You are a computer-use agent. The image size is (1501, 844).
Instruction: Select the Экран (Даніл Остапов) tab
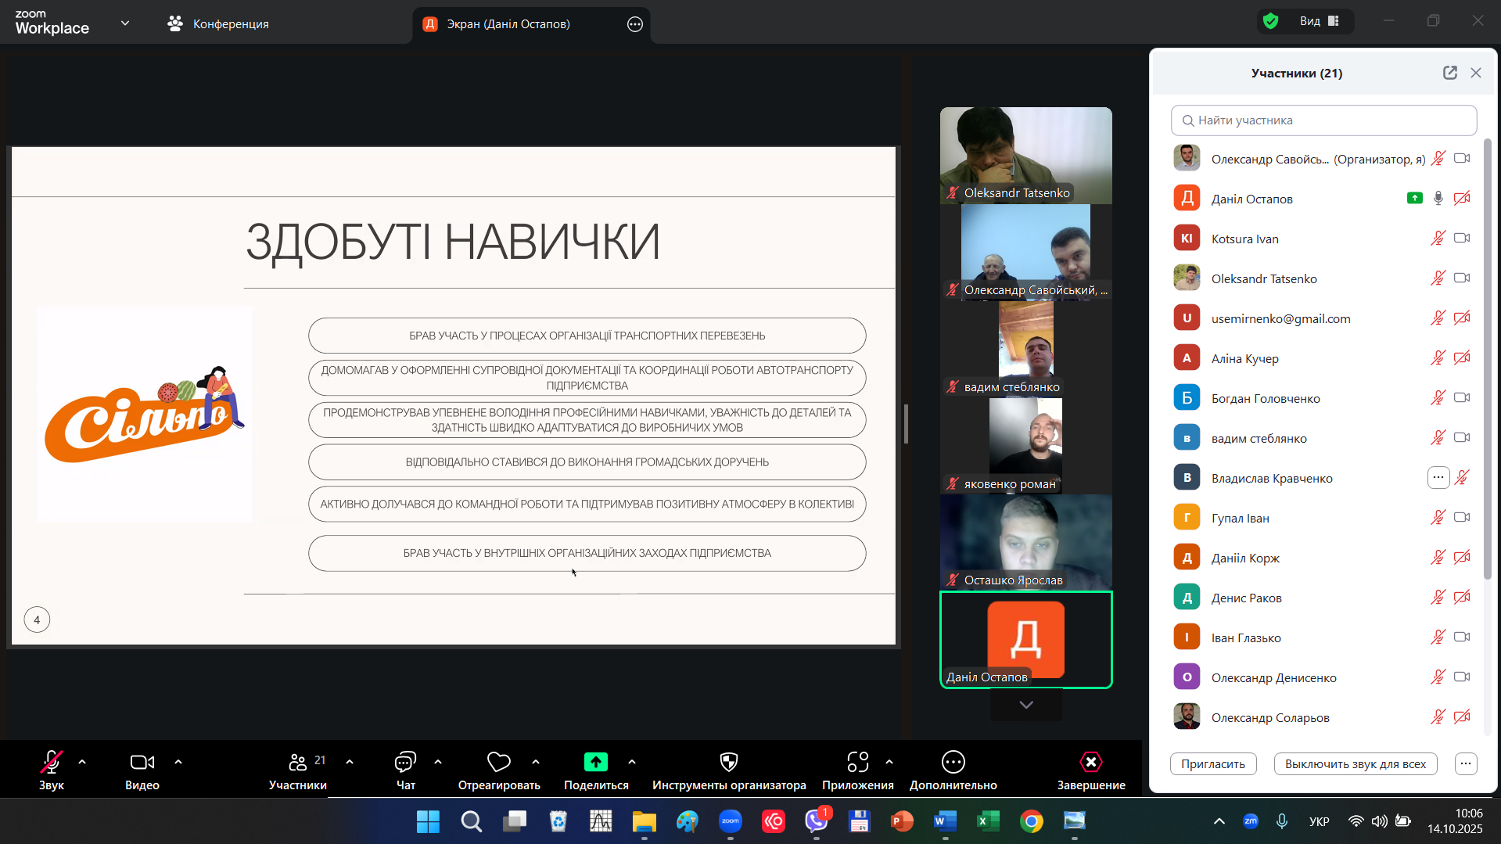[508, 24]
